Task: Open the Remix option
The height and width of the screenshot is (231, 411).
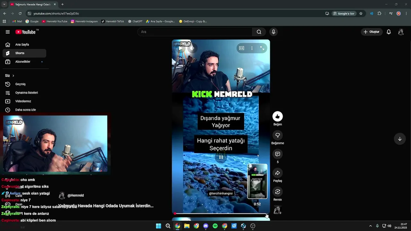Action: point(277,192)
